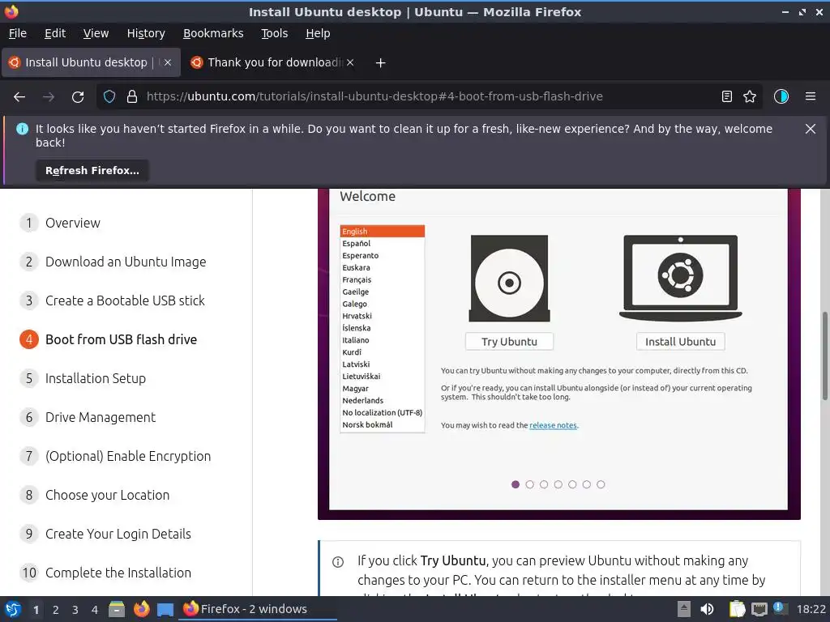Open the History menu
Viewport: 830px width, 622px height.
click(x=146, y=33)
